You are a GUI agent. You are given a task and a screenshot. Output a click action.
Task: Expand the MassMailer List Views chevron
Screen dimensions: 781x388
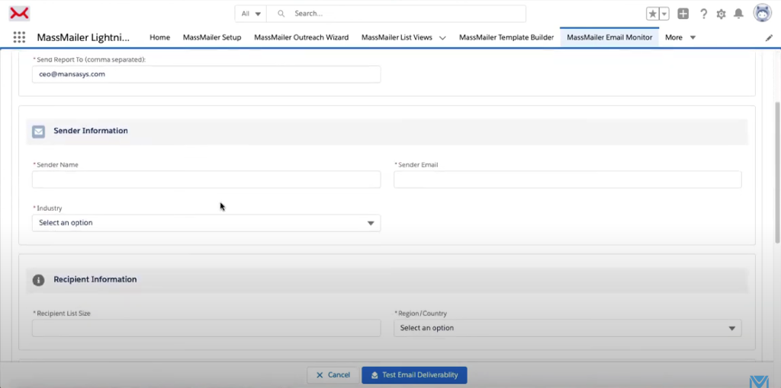[x=442, y=37]
